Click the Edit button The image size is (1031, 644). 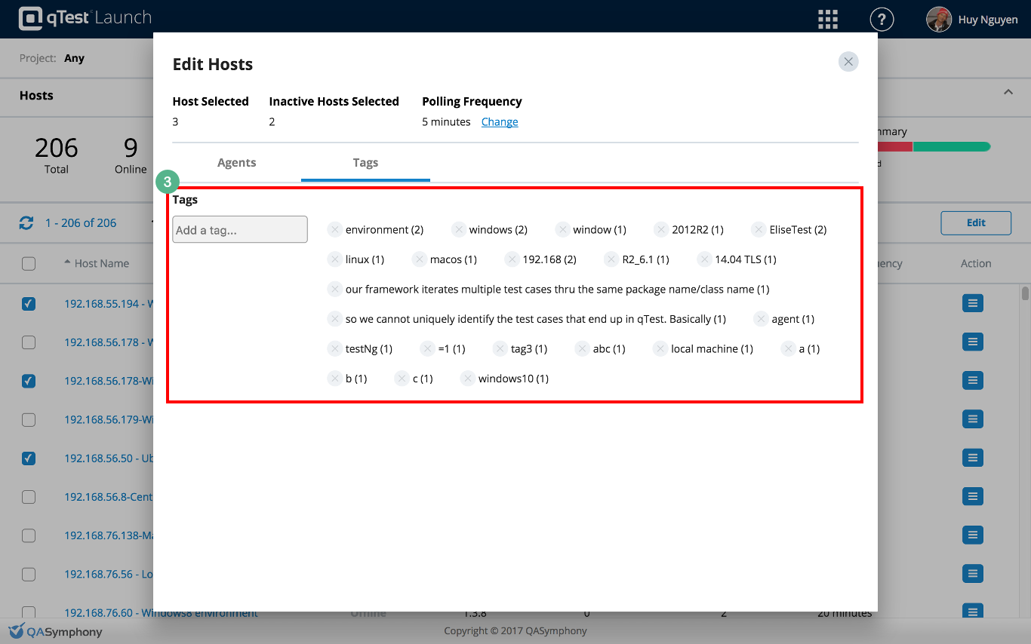pyautogui.click(x=975, y=223)
